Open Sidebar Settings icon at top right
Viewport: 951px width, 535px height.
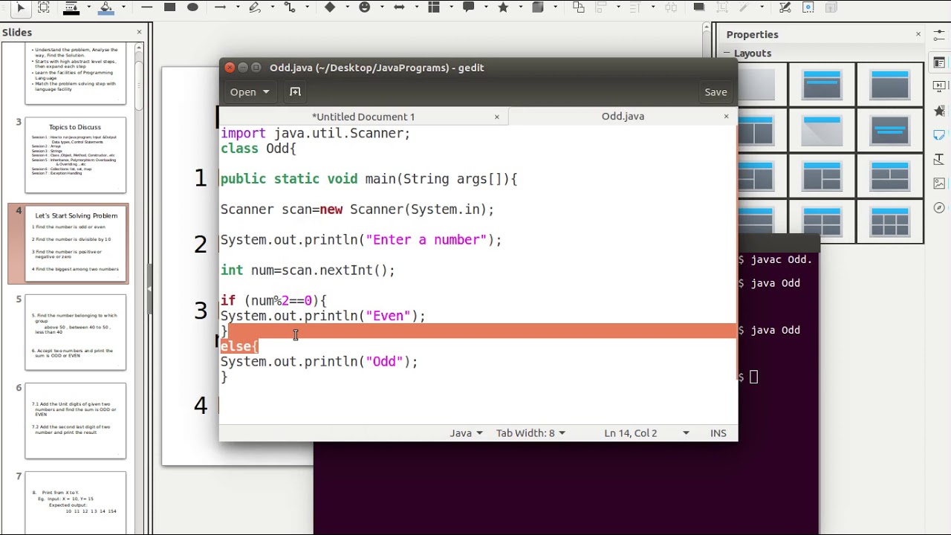940,37
